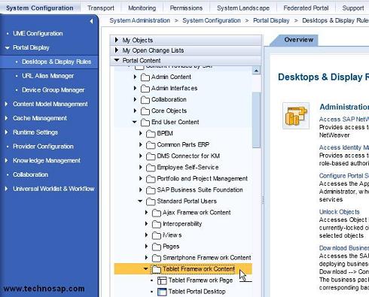Image resolution: width=369 pixels, height=297 pixels.
Task: Click the Admin Interfaces folder icon
Action: [145, 89]
